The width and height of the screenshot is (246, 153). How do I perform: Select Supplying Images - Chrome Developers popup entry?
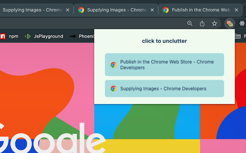[x=165, y=88]
